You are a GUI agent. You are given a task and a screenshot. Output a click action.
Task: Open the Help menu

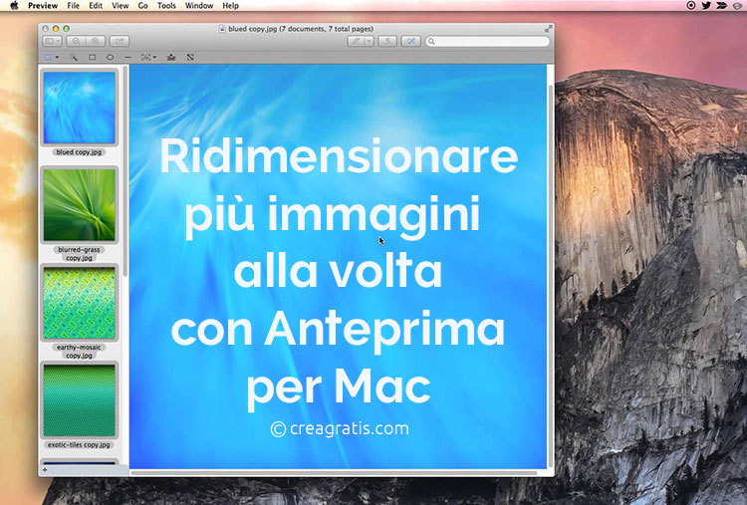pos(231,6)
